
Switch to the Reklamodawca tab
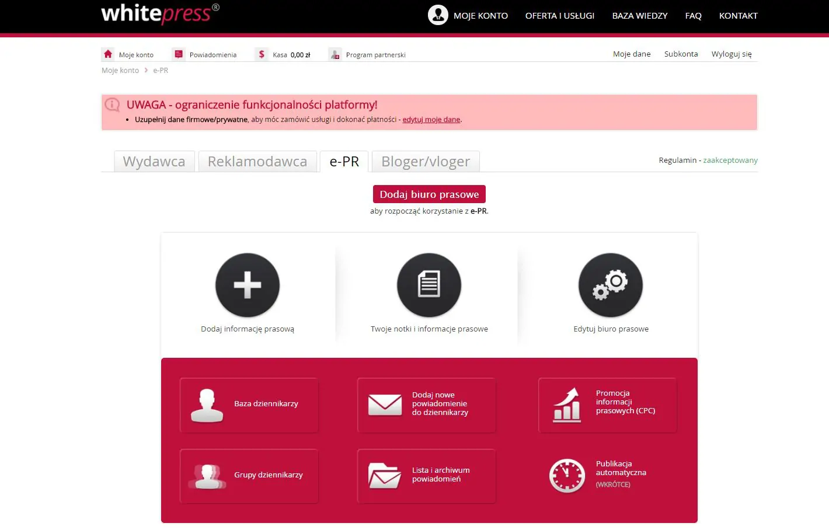pos(257,162)
